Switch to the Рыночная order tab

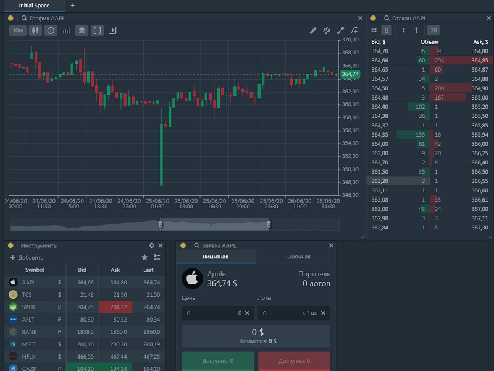297,257
